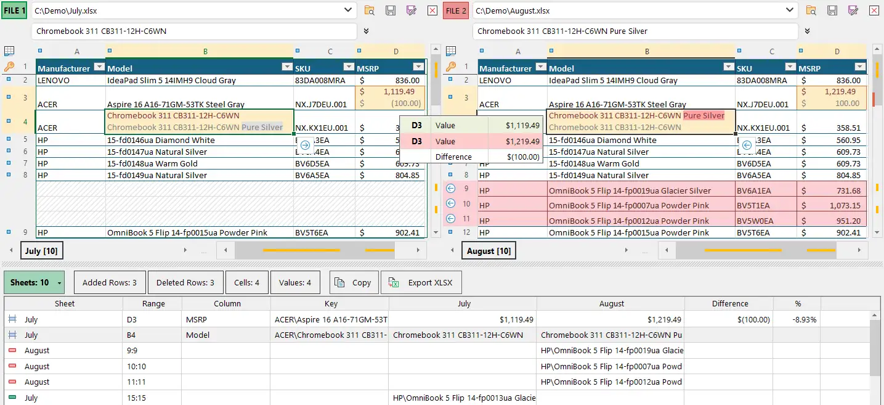The image size is (884, 405).
Task: Click the cell-diff icon on D3 result row
Action: (x=12, y=320)
